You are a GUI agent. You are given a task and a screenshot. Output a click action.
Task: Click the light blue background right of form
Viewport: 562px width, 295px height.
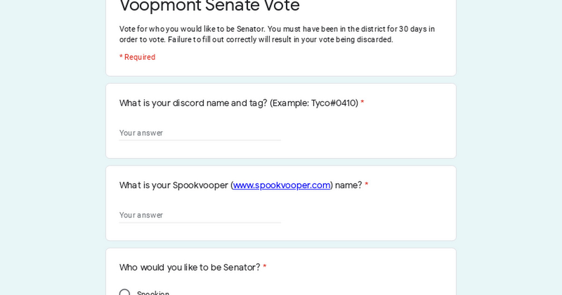(510, 150)
